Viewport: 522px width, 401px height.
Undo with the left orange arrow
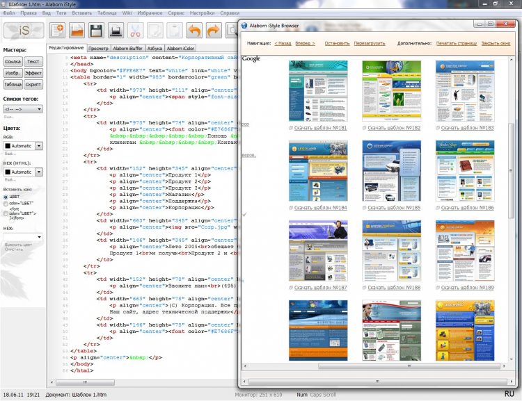(194, 31)
